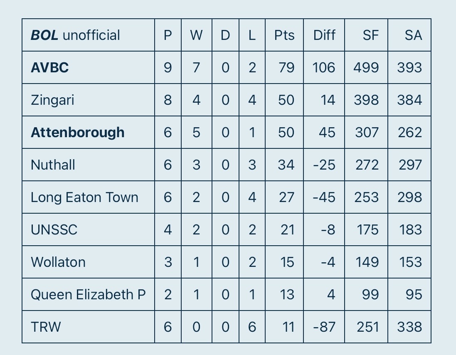456x355 pixels.
Task: Click the SA column header
Action: [413, 35]
